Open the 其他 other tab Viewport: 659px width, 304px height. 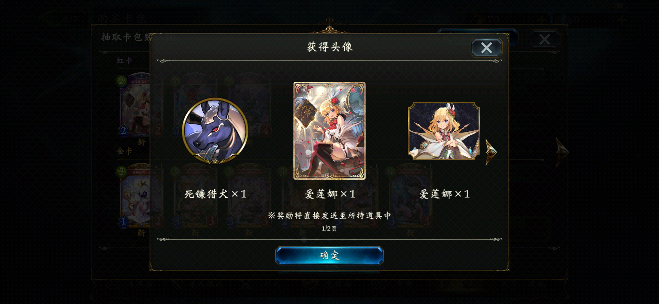coord(529,284)
